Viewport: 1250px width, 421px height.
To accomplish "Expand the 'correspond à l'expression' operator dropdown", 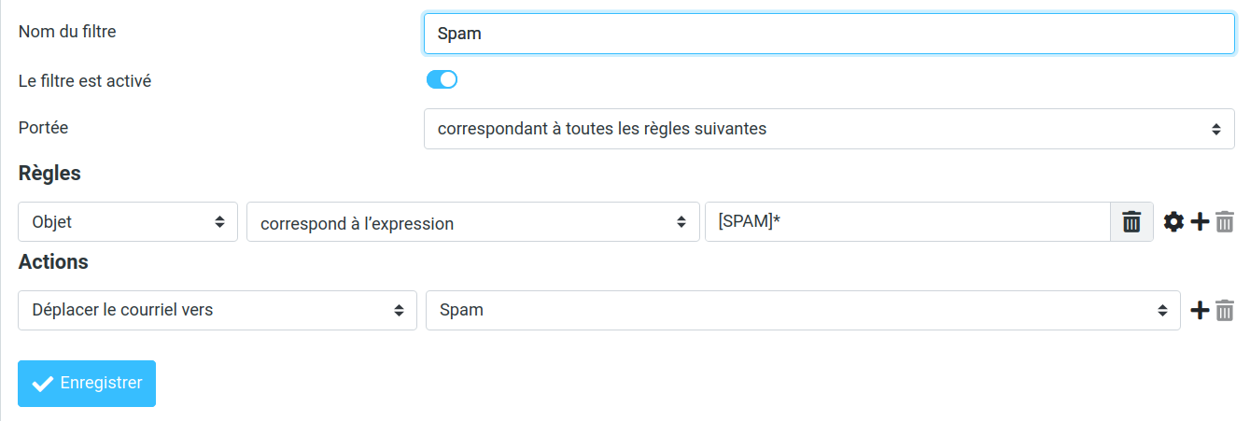I will tap(472, 222).
